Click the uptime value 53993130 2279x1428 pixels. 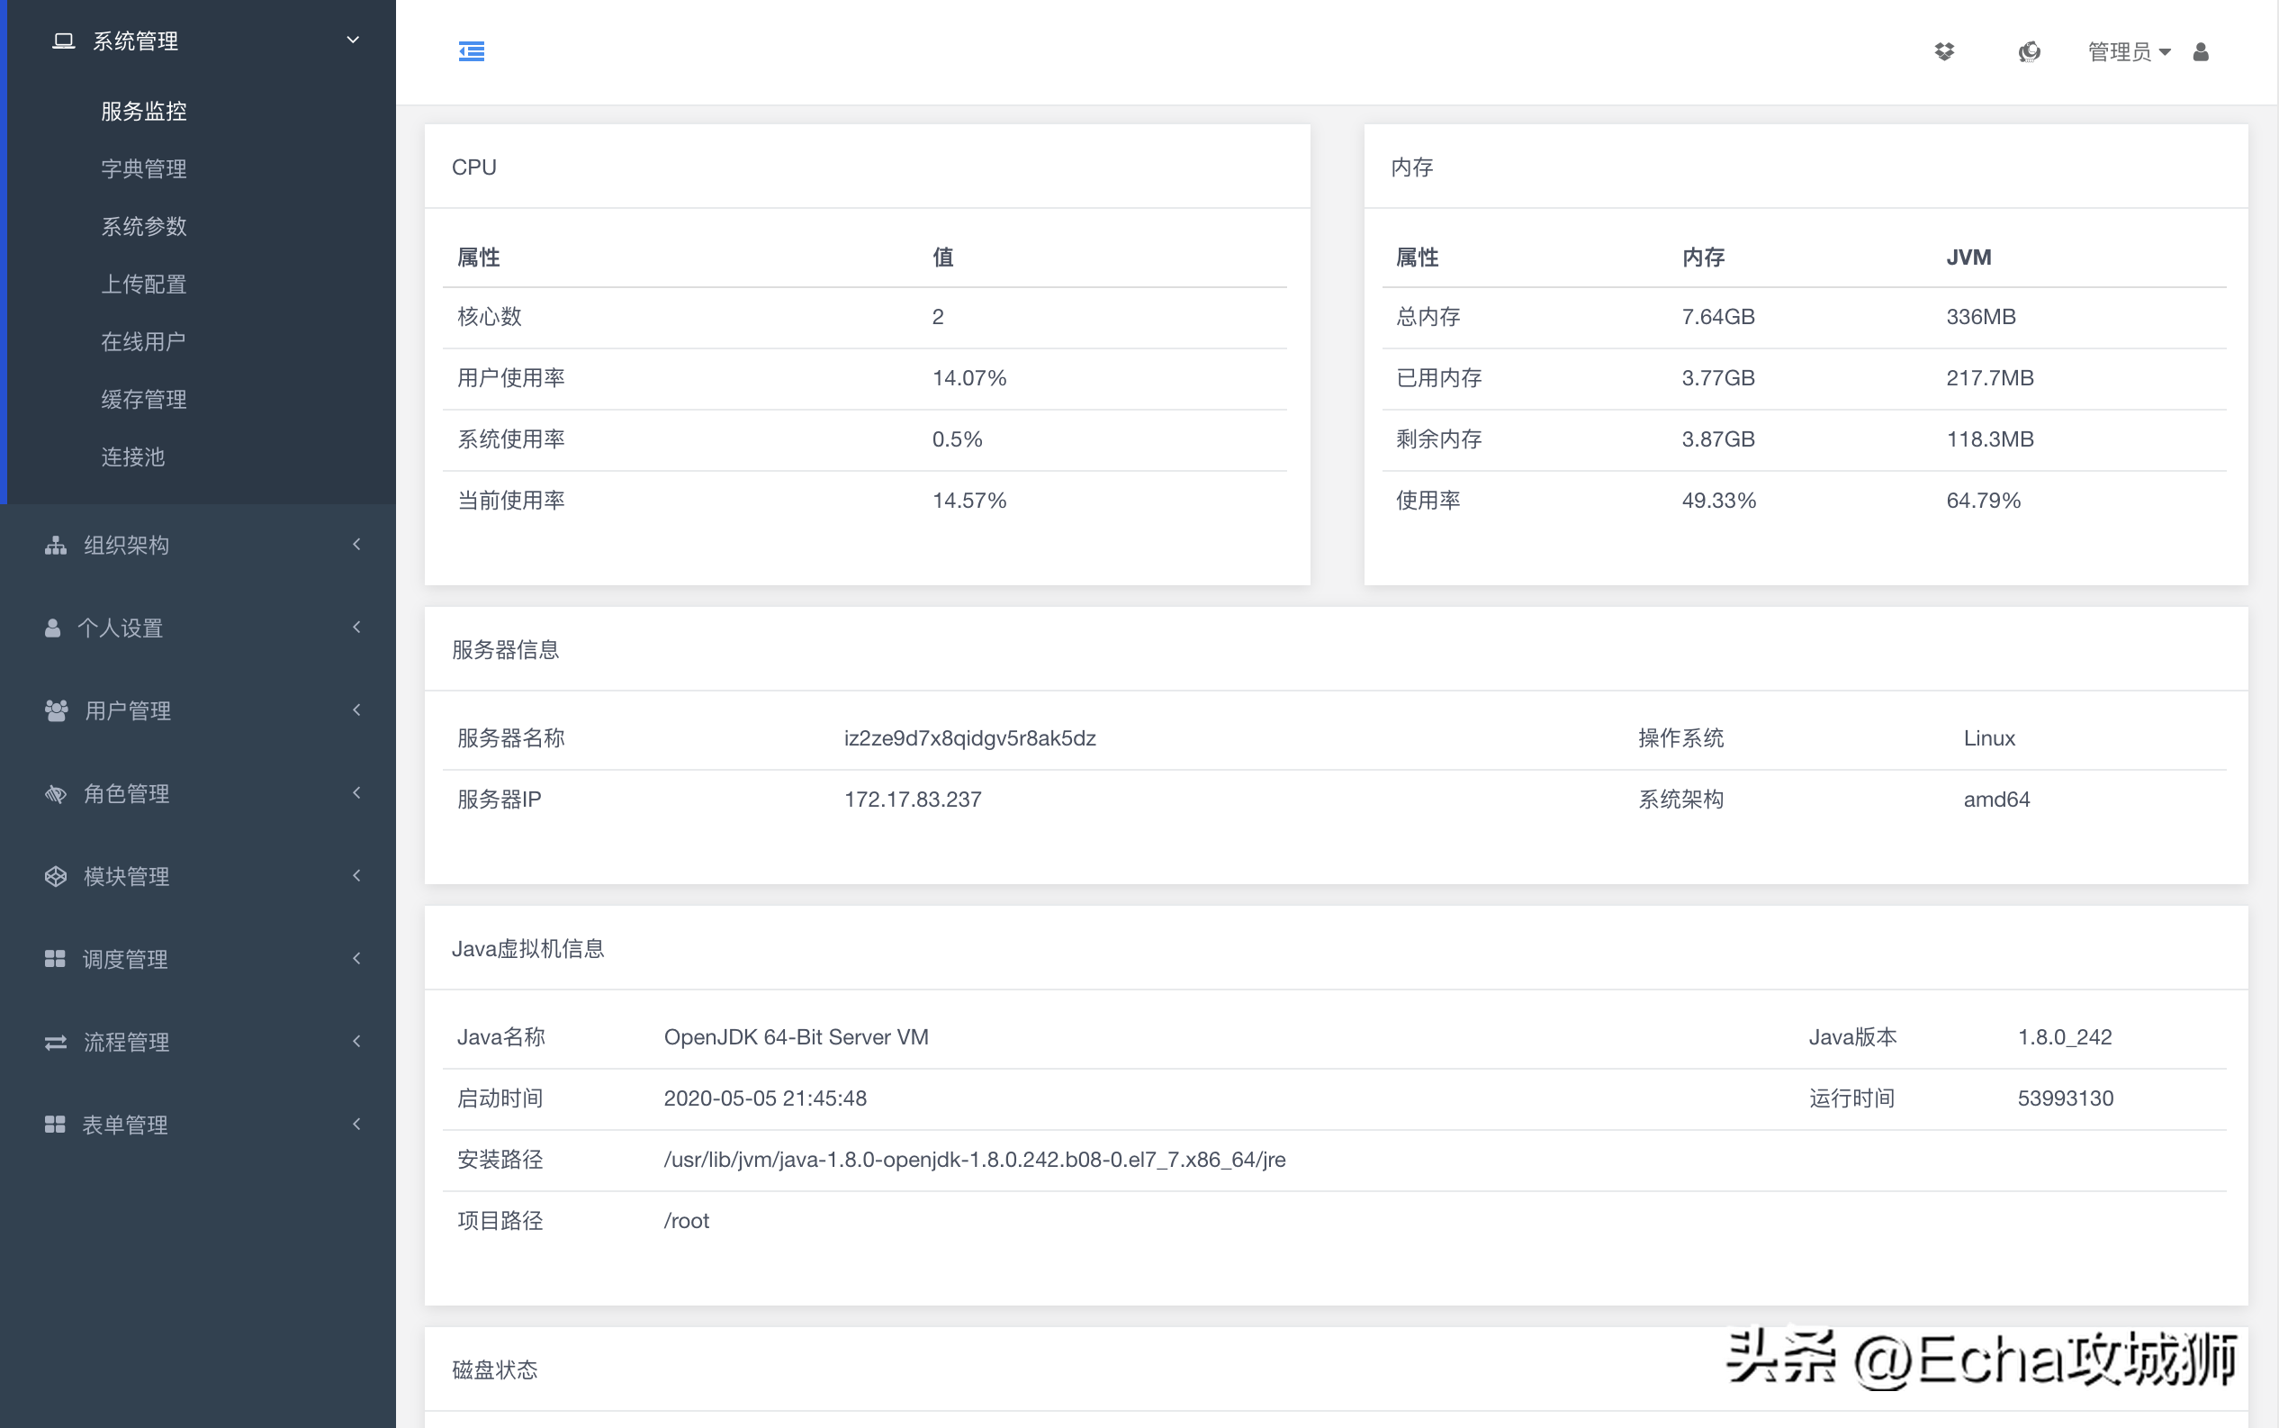[x=2066, y=1098]
